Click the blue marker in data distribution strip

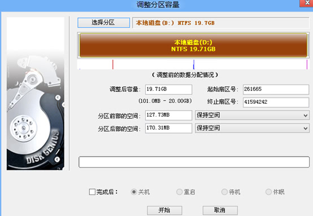coord(194,64)
